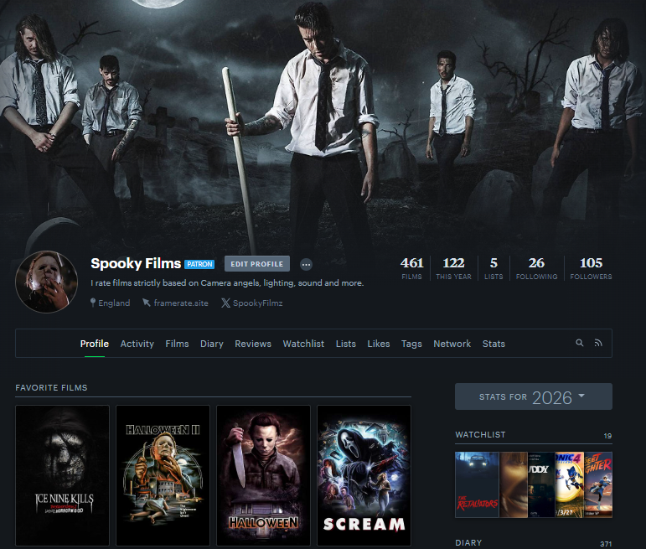The height and width of the screenshot is (549, 646).
Task: Click the cursor icon beside framerate.site
Action: point(147,303)
